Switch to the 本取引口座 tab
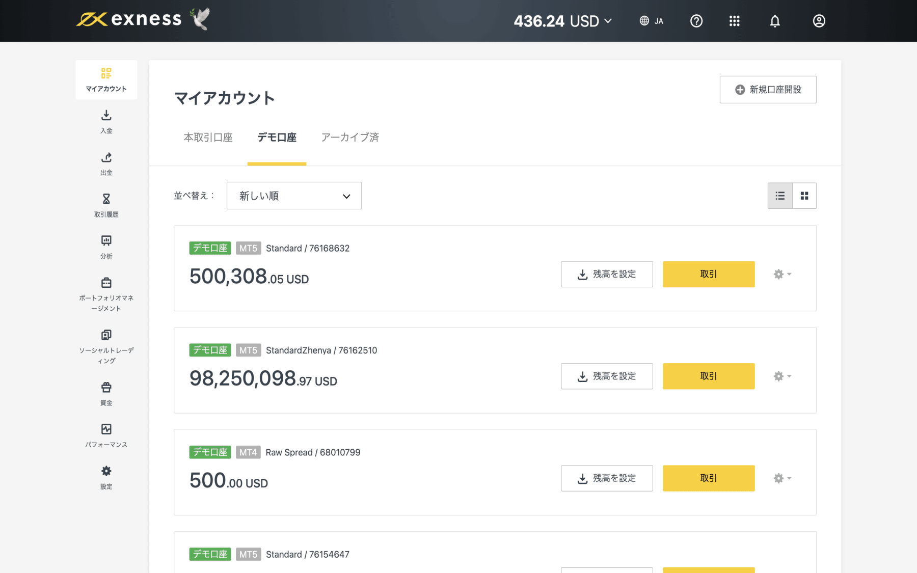 click(x=208, y=138)
